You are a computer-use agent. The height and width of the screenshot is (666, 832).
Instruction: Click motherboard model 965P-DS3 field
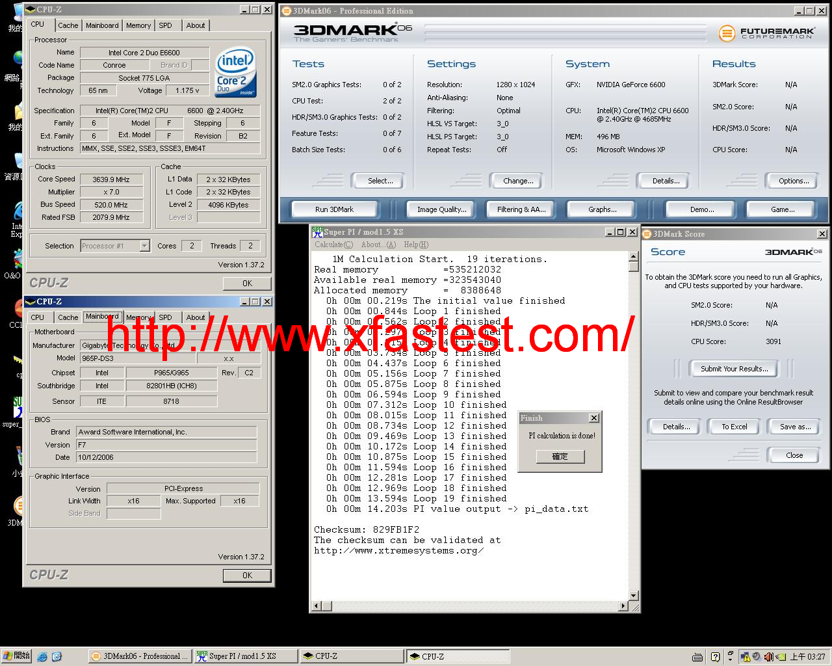[x=137, y=358]
